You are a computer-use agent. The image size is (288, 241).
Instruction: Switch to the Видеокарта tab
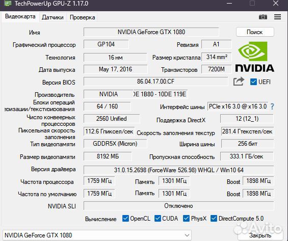click(20, 16)
